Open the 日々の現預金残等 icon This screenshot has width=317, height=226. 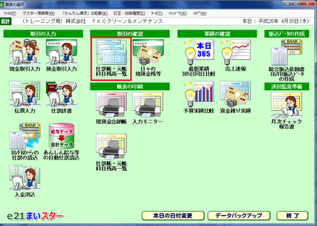click(148, 58)
